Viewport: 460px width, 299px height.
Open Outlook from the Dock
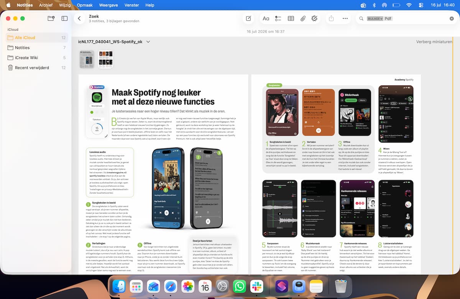[153, 286]
